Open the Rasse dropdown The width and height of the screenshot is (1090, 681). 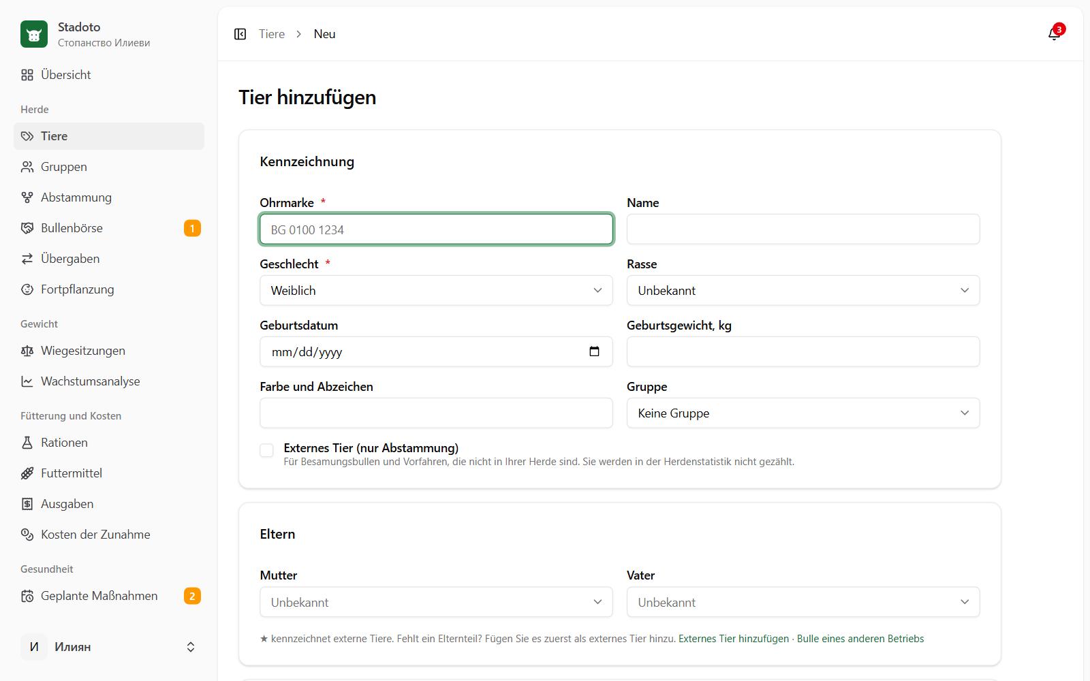coord(803,290)
